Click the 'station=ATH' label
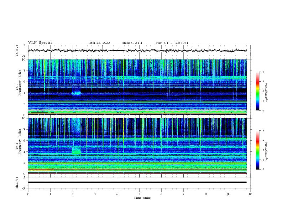 click(x=132, y=43)
